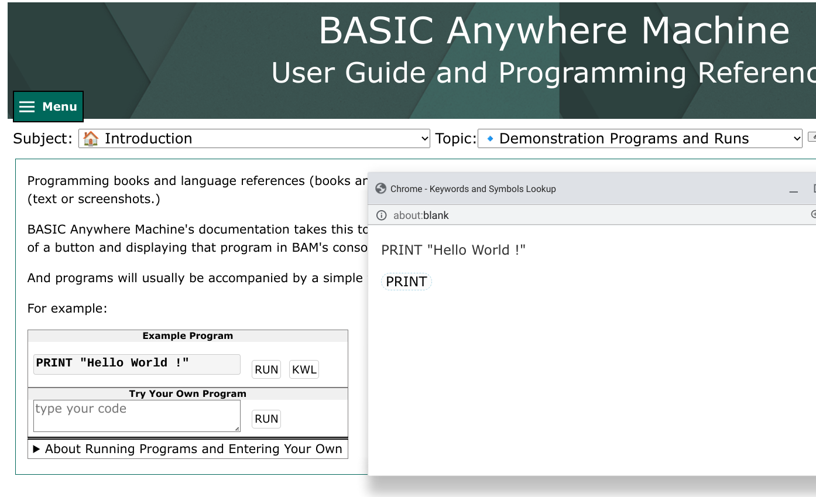
Task: Click the example code PRINT "Hello World !" box
Action: (x=137, y=364)
